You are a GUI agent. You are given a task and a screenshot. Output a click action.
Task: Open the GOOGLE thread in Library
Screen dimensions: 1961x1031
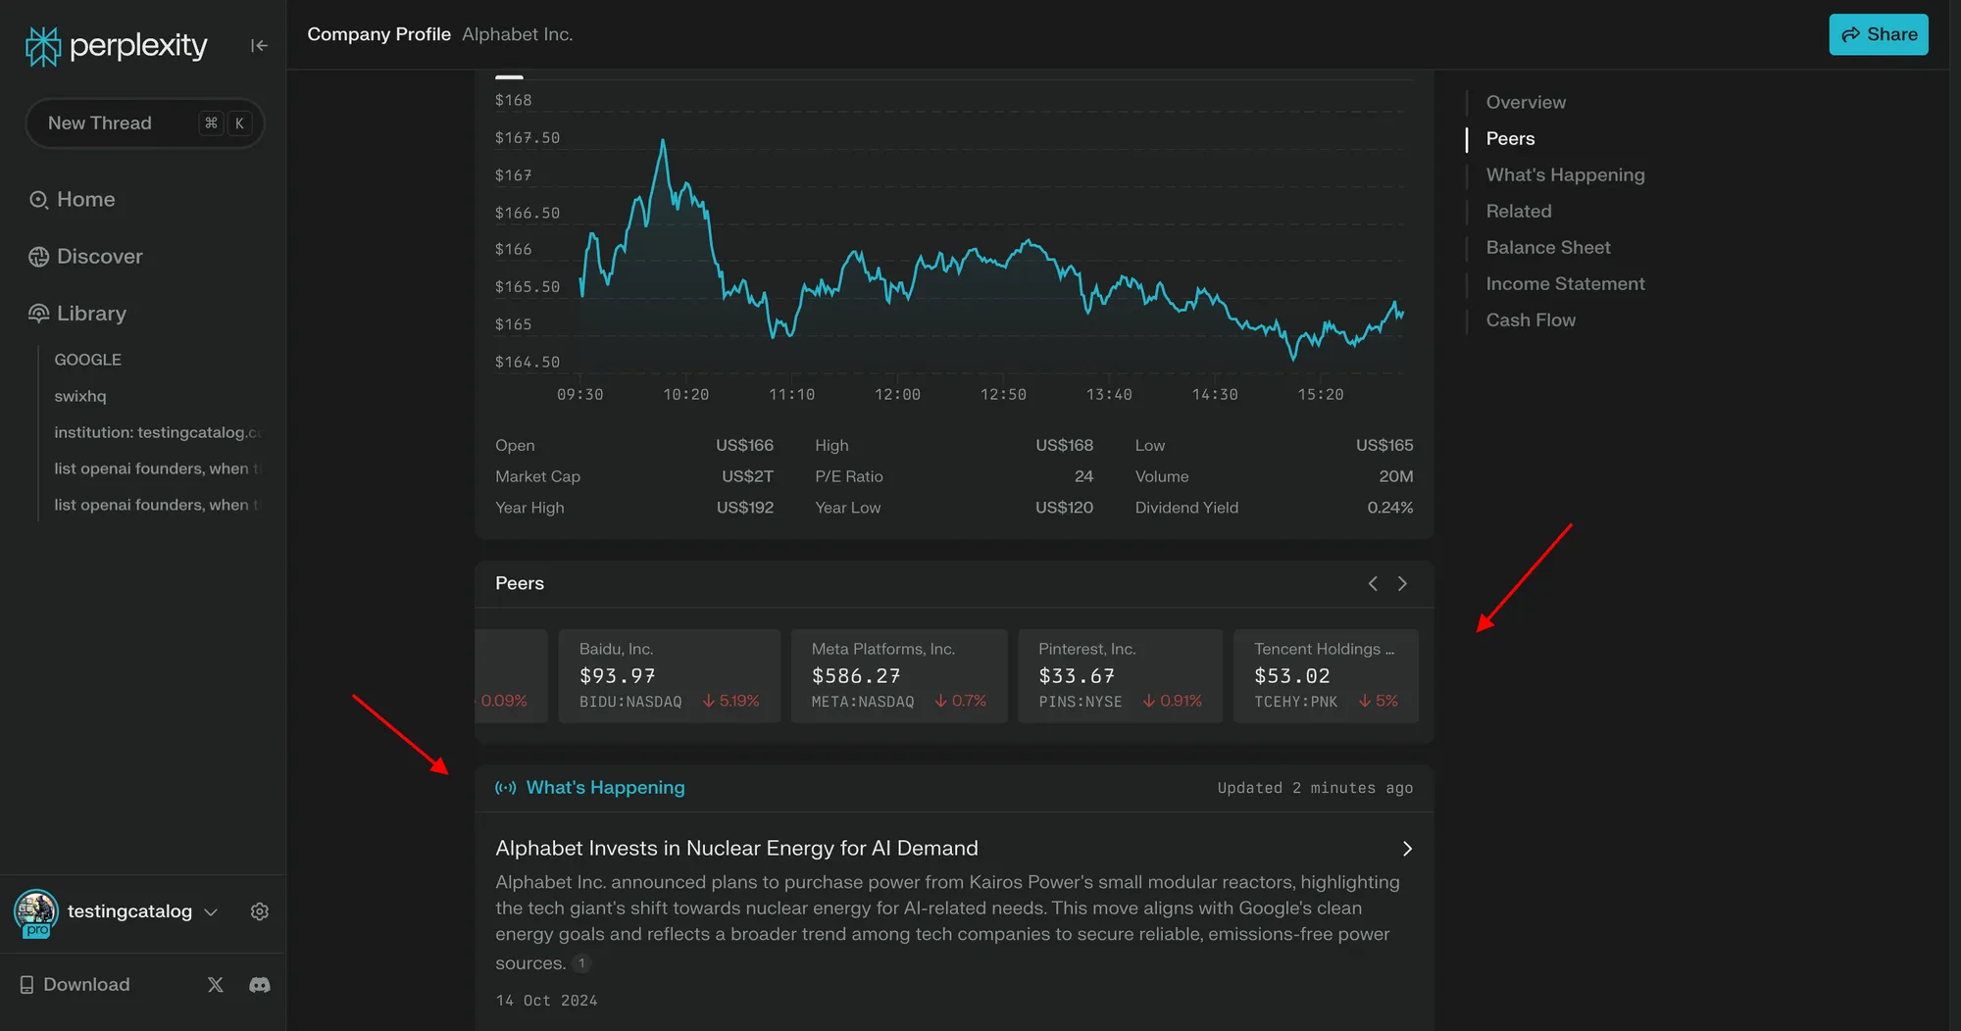(x=87, y=359)
